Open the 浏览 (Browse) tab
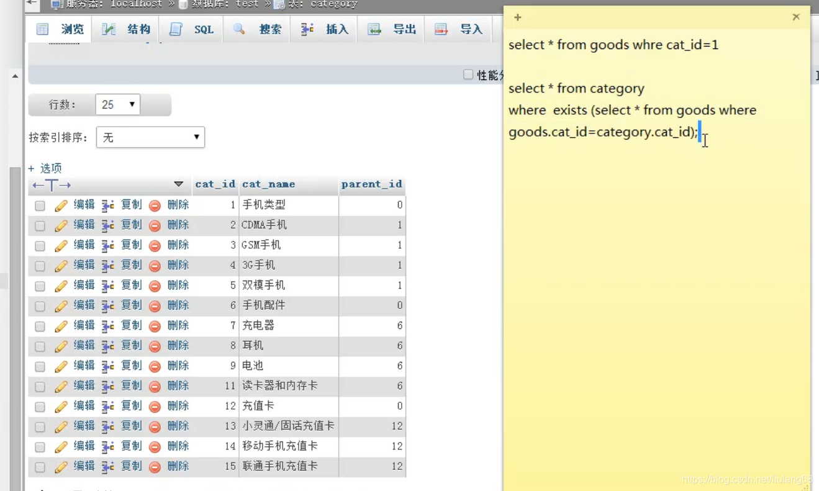819x491 pixels. click(x=60, y=29)
